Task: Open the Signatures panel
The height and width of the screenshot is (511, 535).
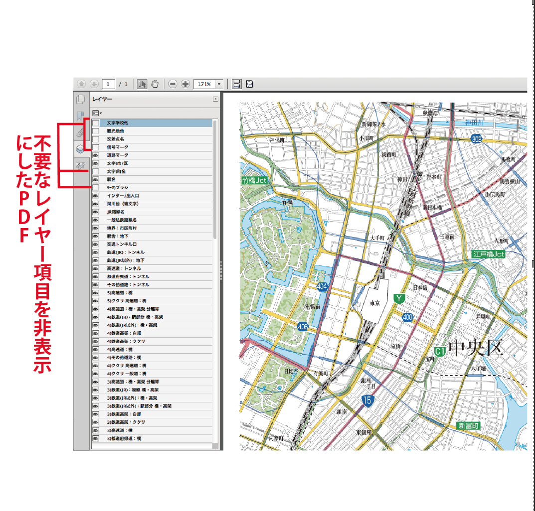Action: click(x=80, y=166)
